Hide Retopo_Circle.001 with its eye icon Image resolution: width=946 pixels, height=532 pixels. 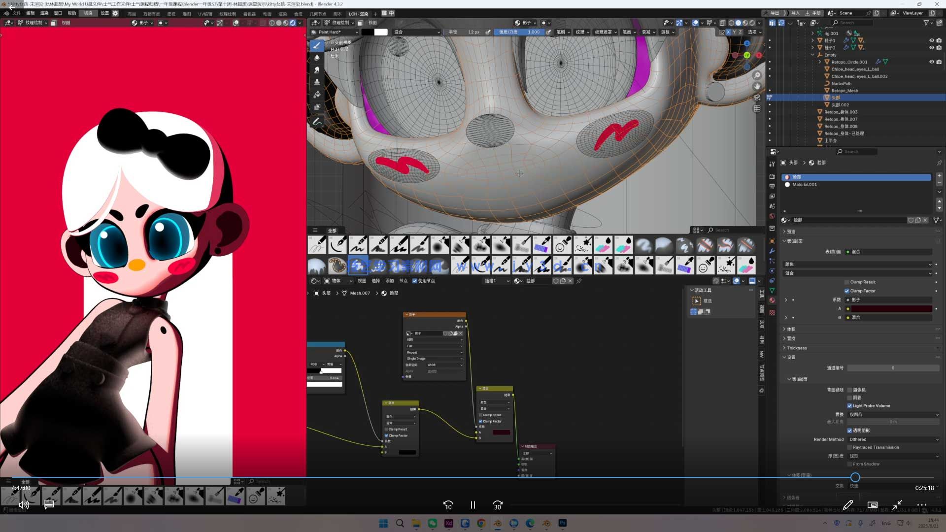click(x=931, y=62)
